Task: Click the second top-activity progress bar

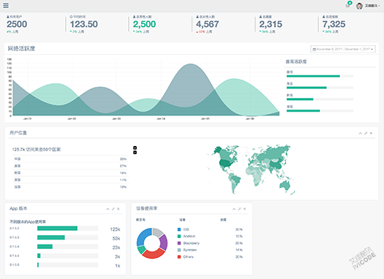Action: coord(320,88)
